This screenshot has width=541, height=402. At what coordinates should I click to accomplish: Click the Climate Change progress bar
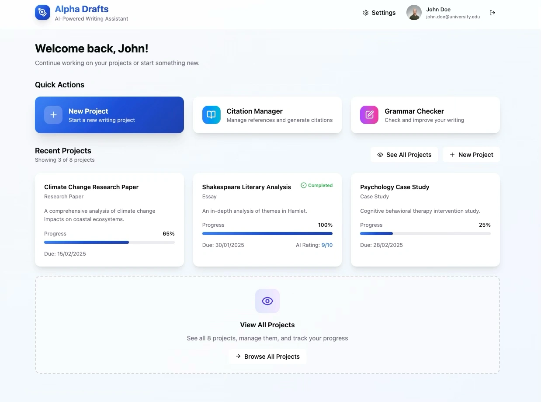pyautogui.click(x=109, y=242)
